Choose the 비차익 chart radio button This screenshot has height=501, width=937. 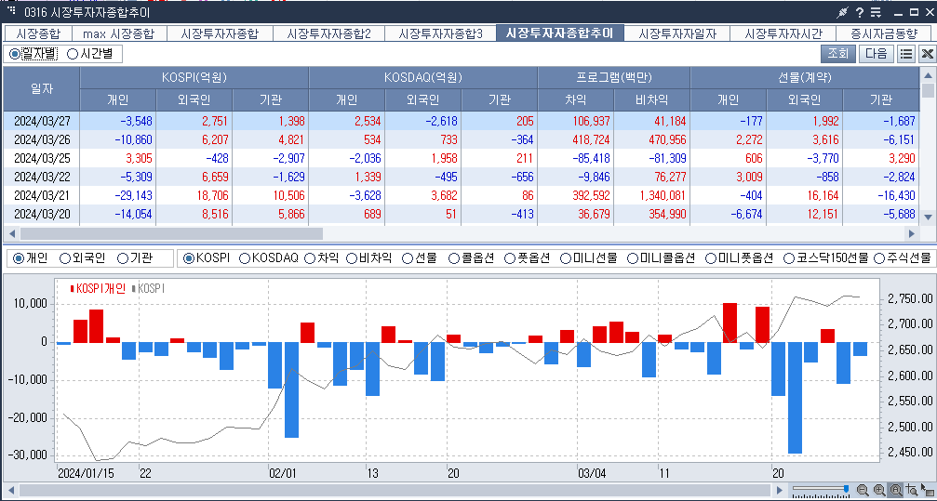pyautogui.click(x=352, y=258)
